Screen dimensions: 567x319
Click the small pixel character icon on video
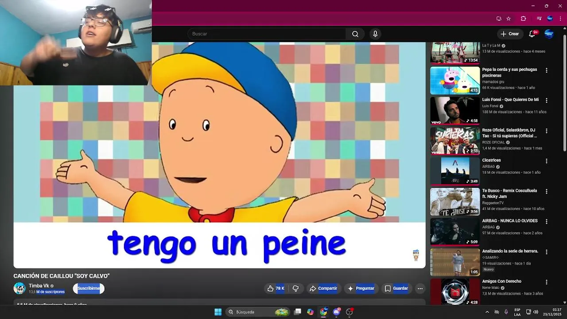click(416, 255)
